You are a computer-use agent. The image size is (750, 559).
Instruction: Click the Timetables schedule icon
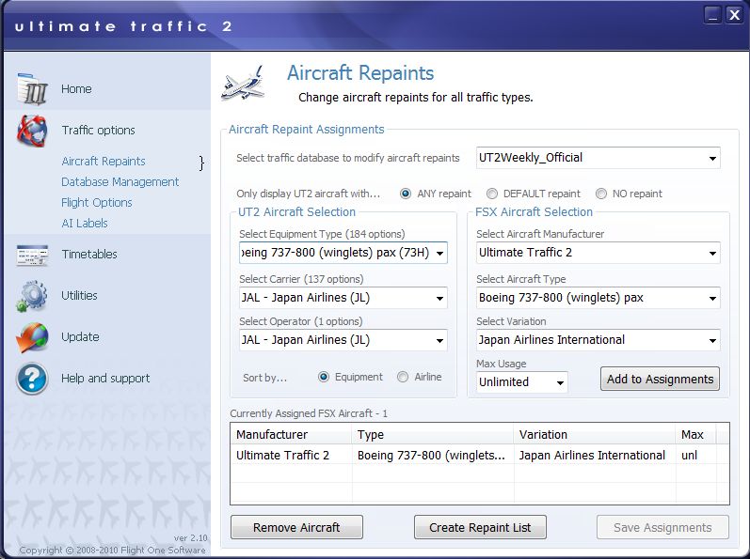tap(33, 255)
